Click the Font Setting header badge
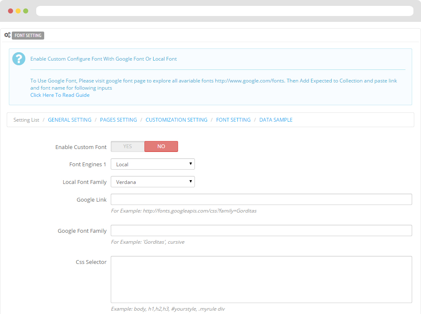Image resolution: width=421 pixels, height=314 pixels. click(28, 36)
